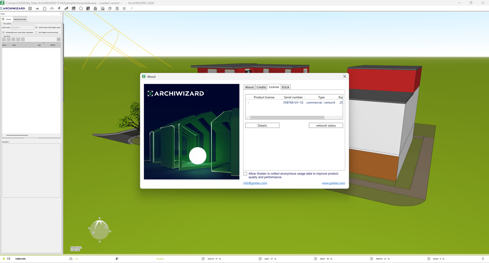Click the up-down arrows icon at status bar end
Screen dimensions: 489x263
[x=483, y=259]
